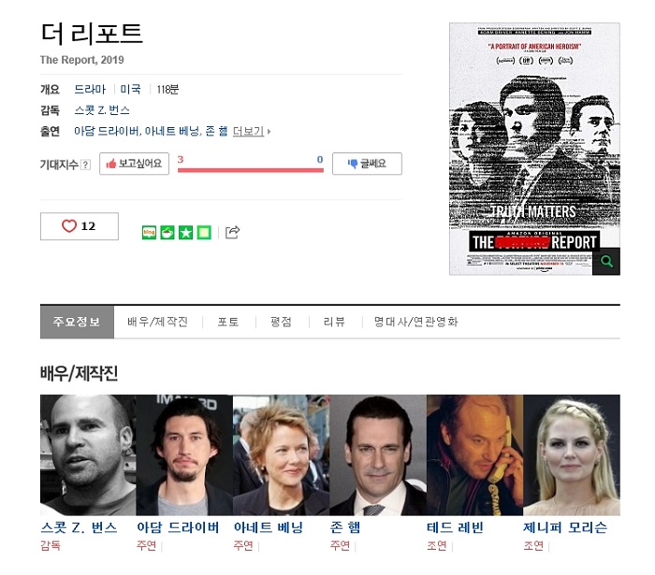This screenshot has width=655, height=575.
Task: Open the 포토 tab
Action: pos(228,322)
